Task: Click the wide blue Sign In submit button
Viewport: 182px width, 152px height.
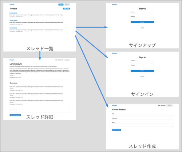Action: pos(142,71)
